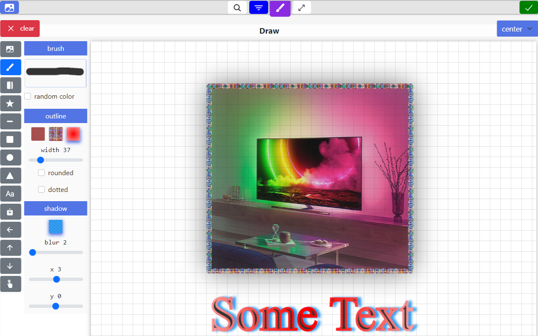Click the left arrow sidebar button

click(x=11, y=230)
